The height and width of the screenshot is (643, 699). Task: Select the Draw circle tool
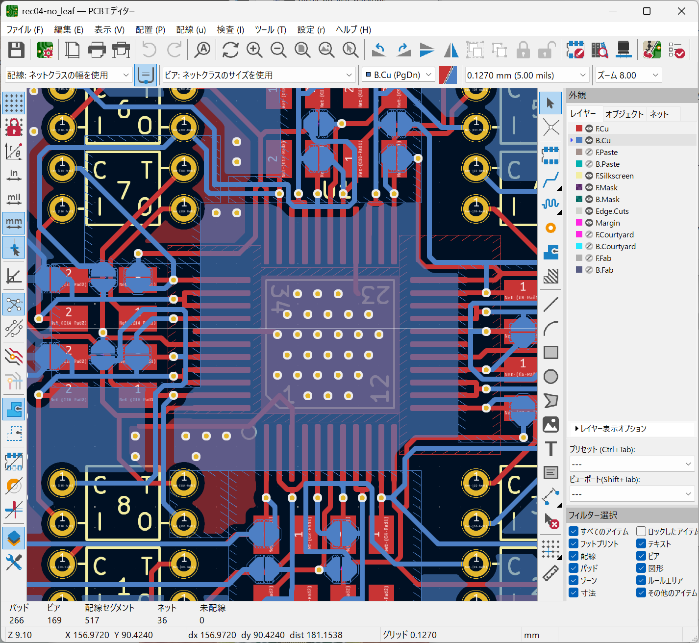click(x=550, y=377)
